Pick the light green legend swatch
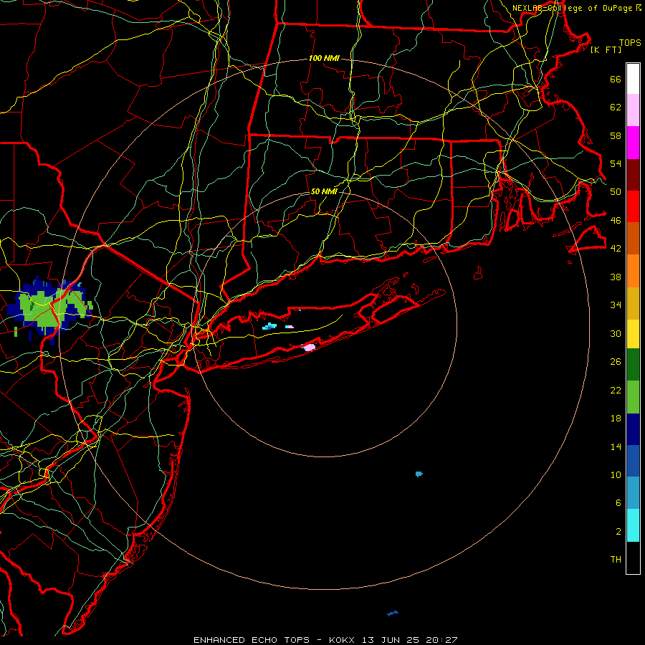 (633, 397)
